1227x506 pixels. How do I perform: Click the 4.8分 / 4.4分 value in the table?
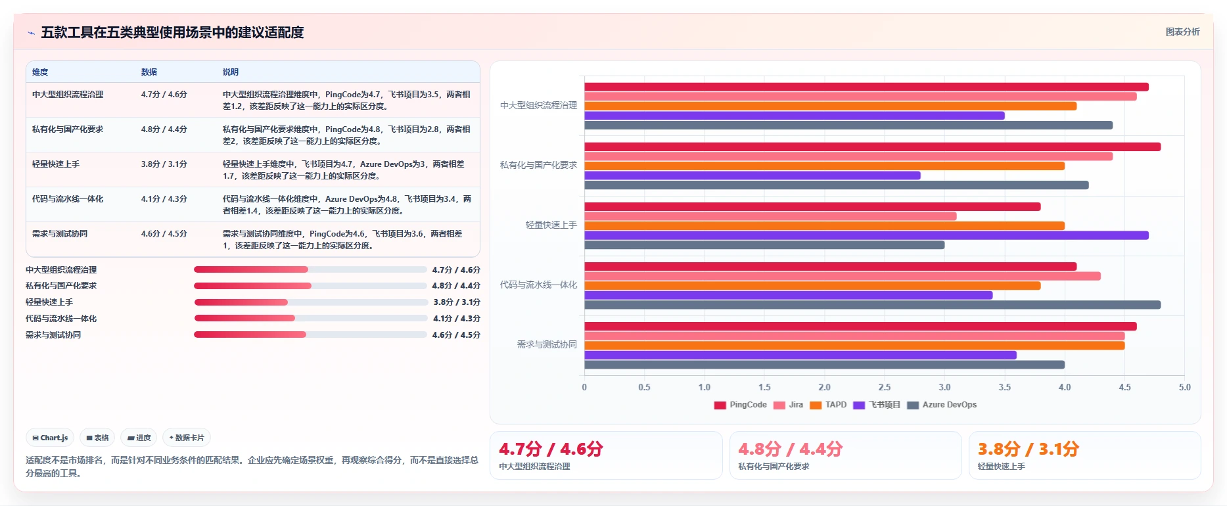coord(164,129)
